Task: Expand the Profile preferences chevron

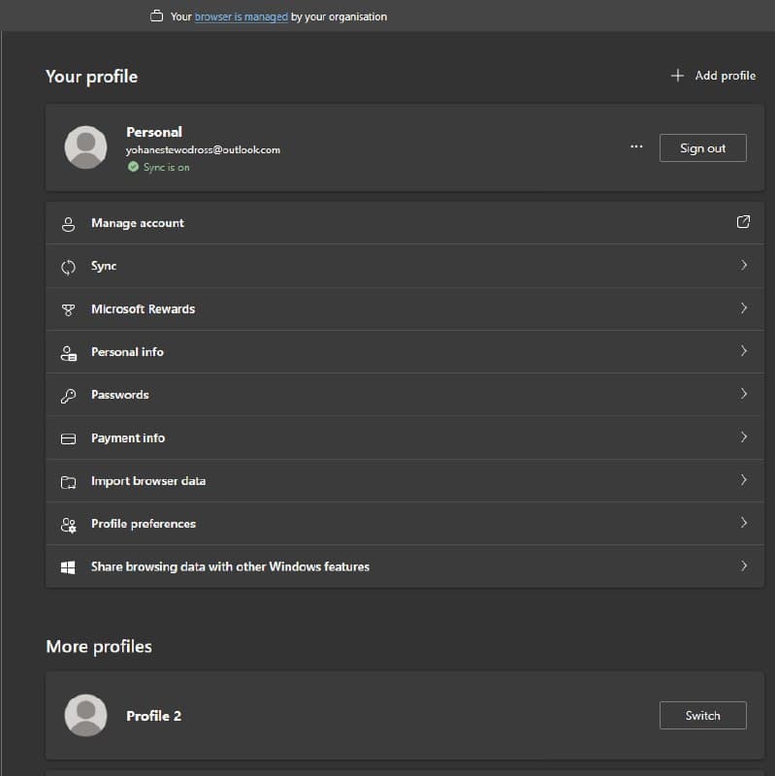Action: pyautogui.click(x=743, y=523)
